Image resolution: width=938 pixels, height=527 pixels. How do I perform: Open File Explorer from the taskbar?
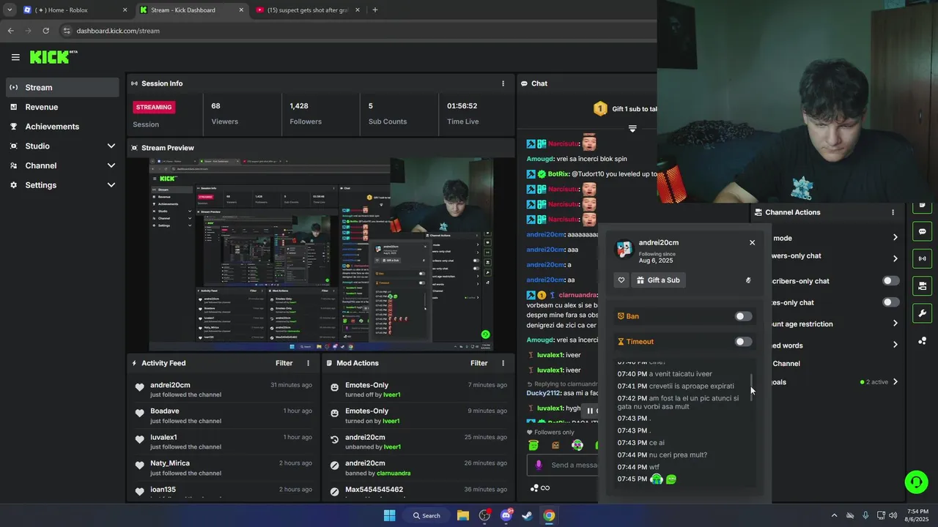tap(463, 515)
